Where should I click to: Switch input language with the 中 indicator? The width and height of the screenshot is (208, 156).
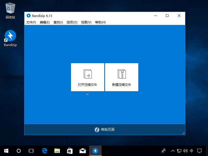tap(192, 151)
